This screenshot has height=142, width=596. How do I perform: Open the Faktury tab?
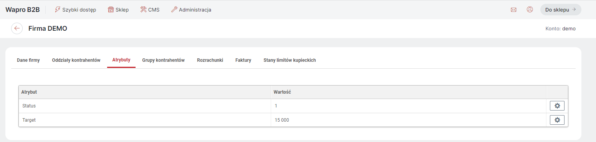(243, 60)
